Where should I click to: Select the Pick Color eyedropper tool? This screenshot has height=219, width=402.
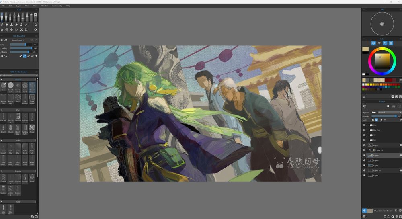26,25
